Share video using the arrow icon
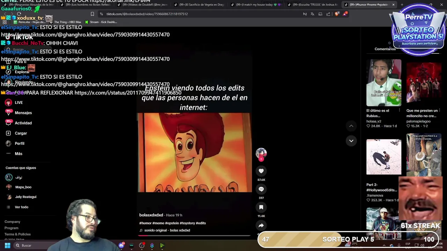This screenshot has width=447, height=251. [261, 225]
